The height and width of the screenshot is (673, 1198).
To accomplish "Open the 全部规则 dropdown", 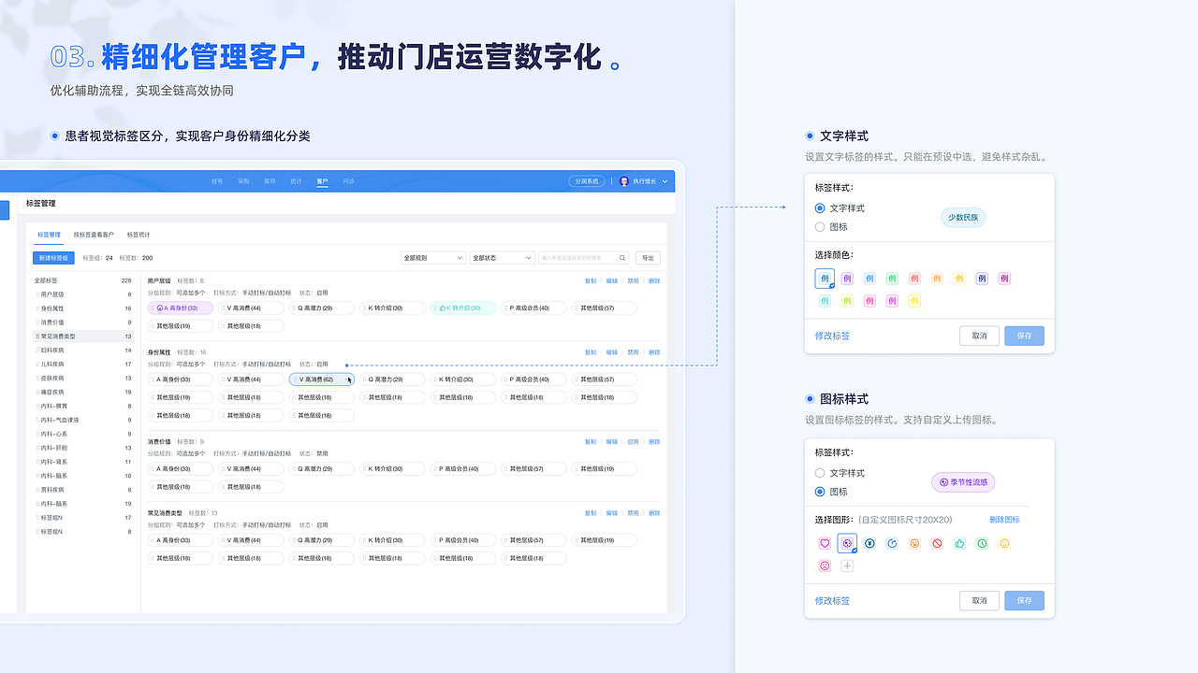I will [432, 257].
